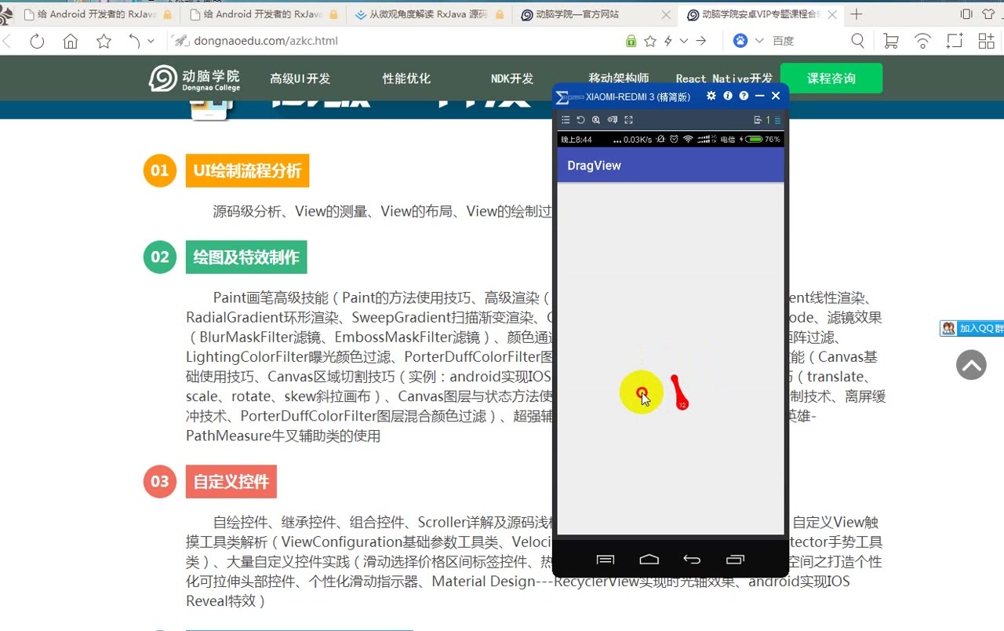Open 高级UI开发 navigation menu item
The width and height of the screenshot is (1004, 631).
[x=300, y=78]
